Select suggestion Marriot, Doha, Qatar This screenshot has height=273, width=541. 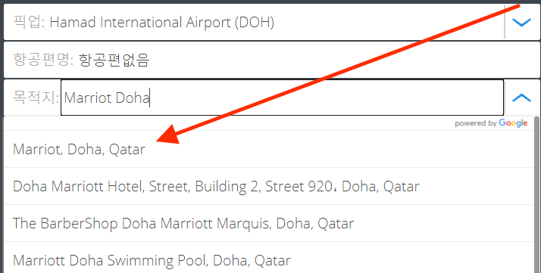point(269,150)
